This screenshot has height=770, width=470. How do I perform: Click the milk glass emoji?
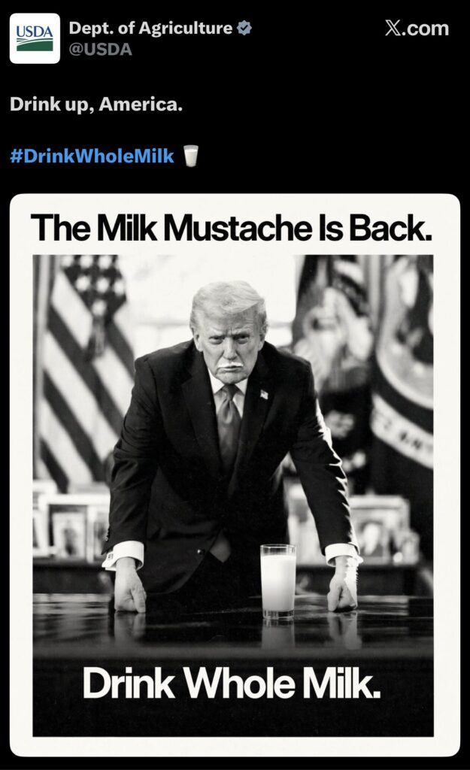pyautogui.click(x=191, y=156)
